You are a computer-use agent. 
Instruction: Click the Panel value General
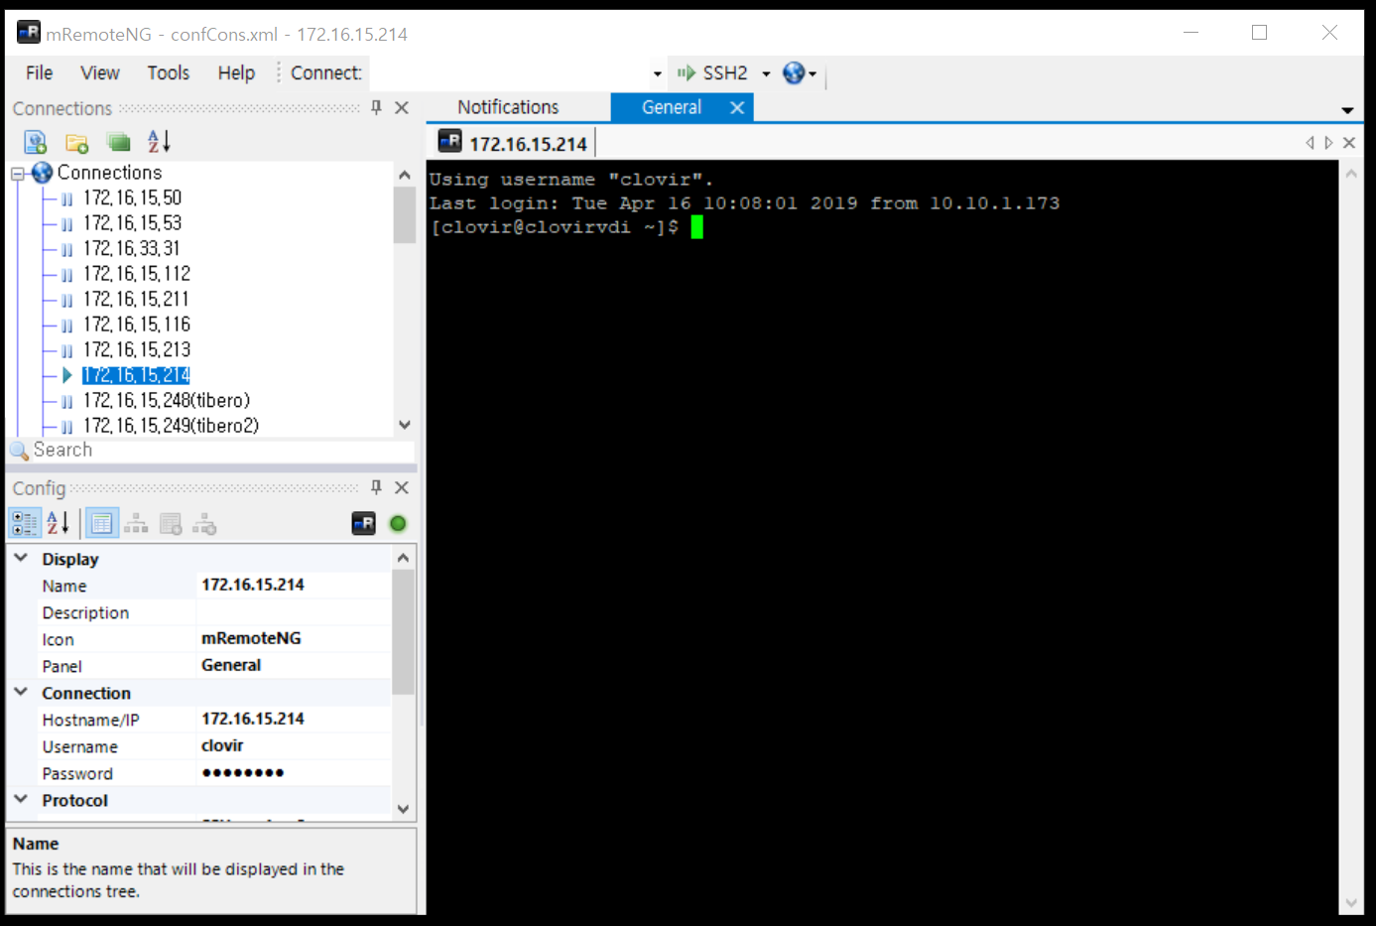coord(294,665)
